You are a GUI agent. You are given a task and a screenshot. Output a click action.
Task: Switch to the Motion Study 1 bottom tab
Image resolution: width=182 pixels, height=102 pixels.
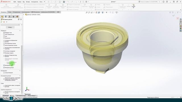pos(32,96)
